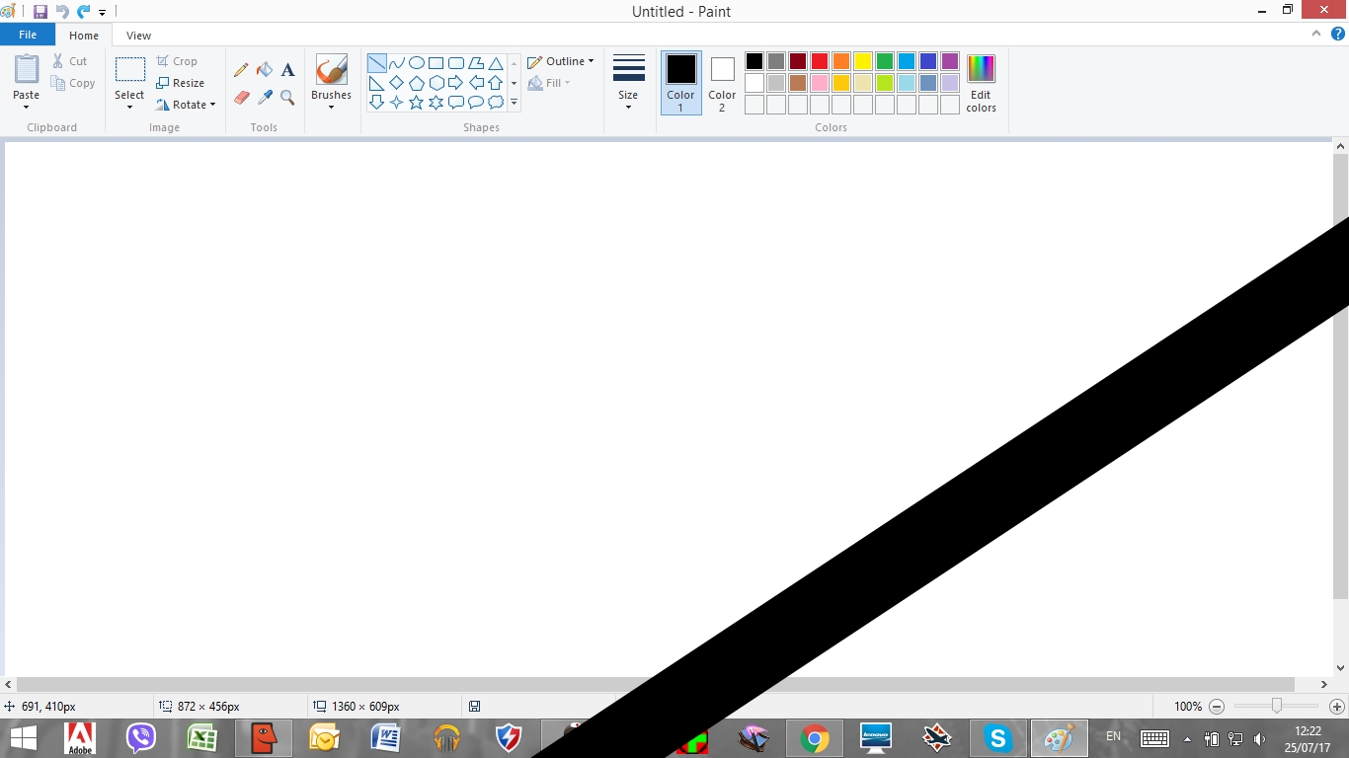Select the right arrow shape
The width and height of the screenshot is (1349, 758).
click(455, 83)
